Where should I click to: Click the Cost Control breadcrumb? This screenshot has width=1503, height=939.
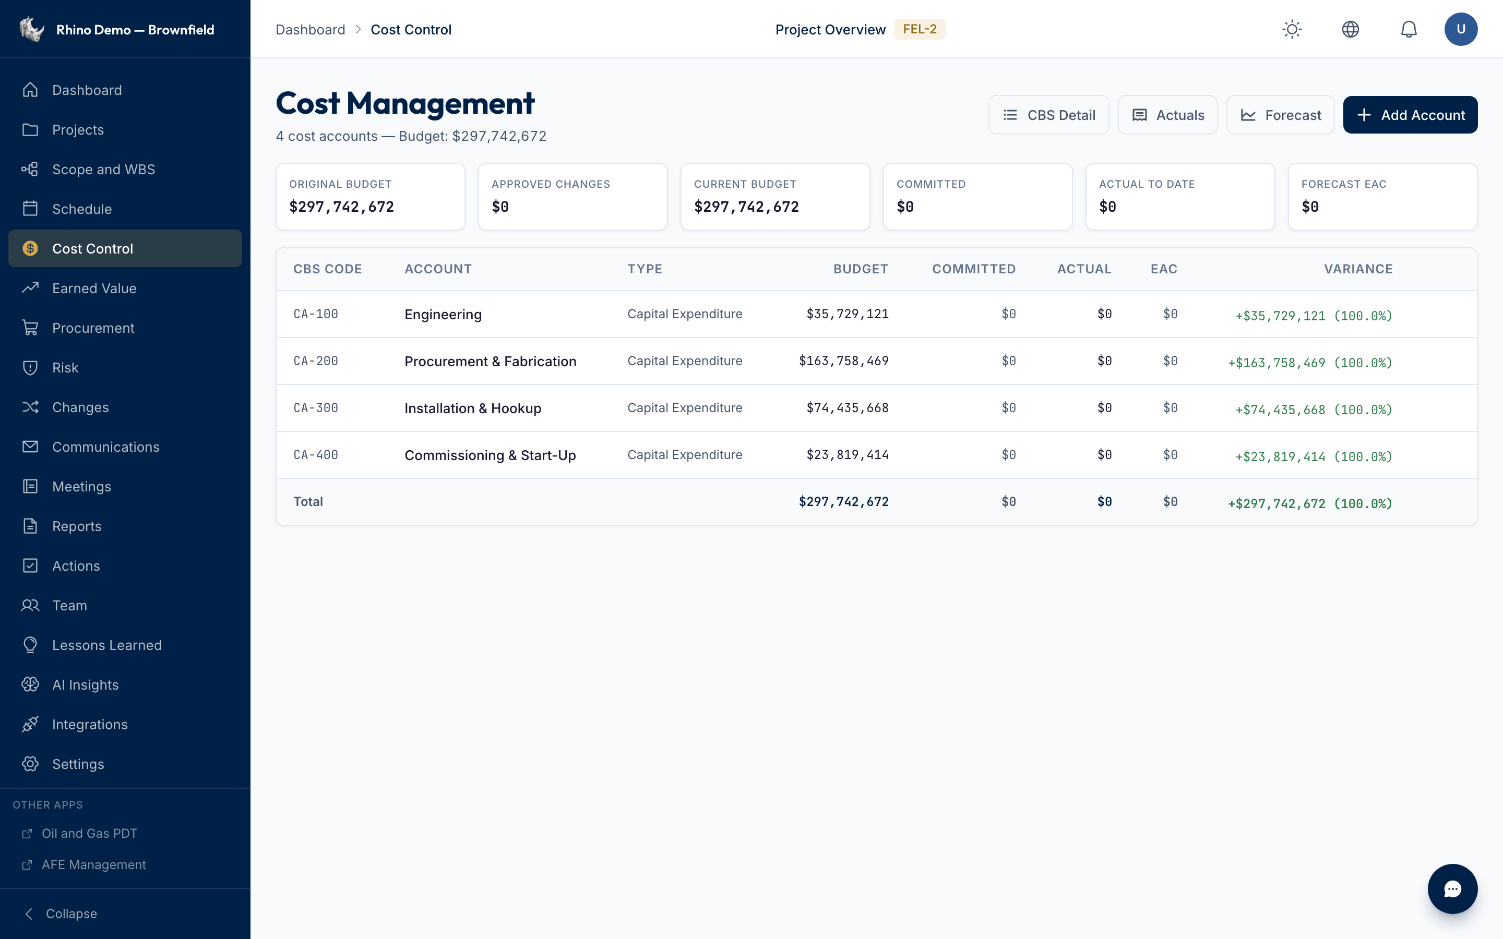(411, 29)
